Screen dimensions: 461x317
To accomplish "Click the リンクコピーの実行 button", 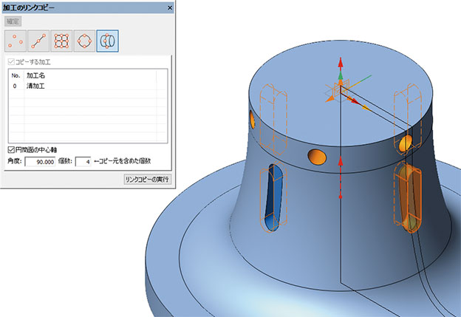I will (146, 180).
